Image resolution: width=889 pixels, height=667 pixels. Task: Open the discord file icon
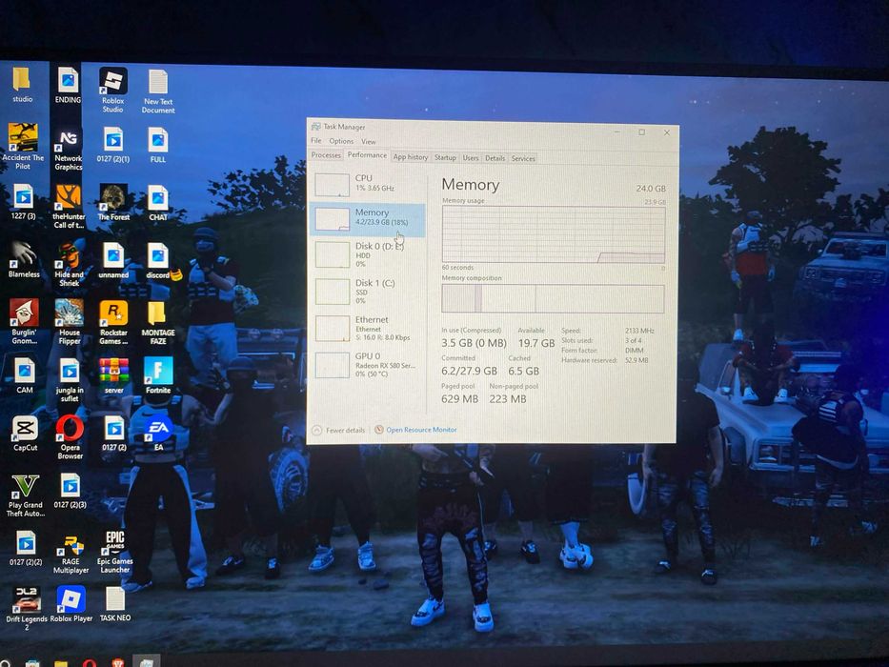pyautogui.click(x=159, y=261)
